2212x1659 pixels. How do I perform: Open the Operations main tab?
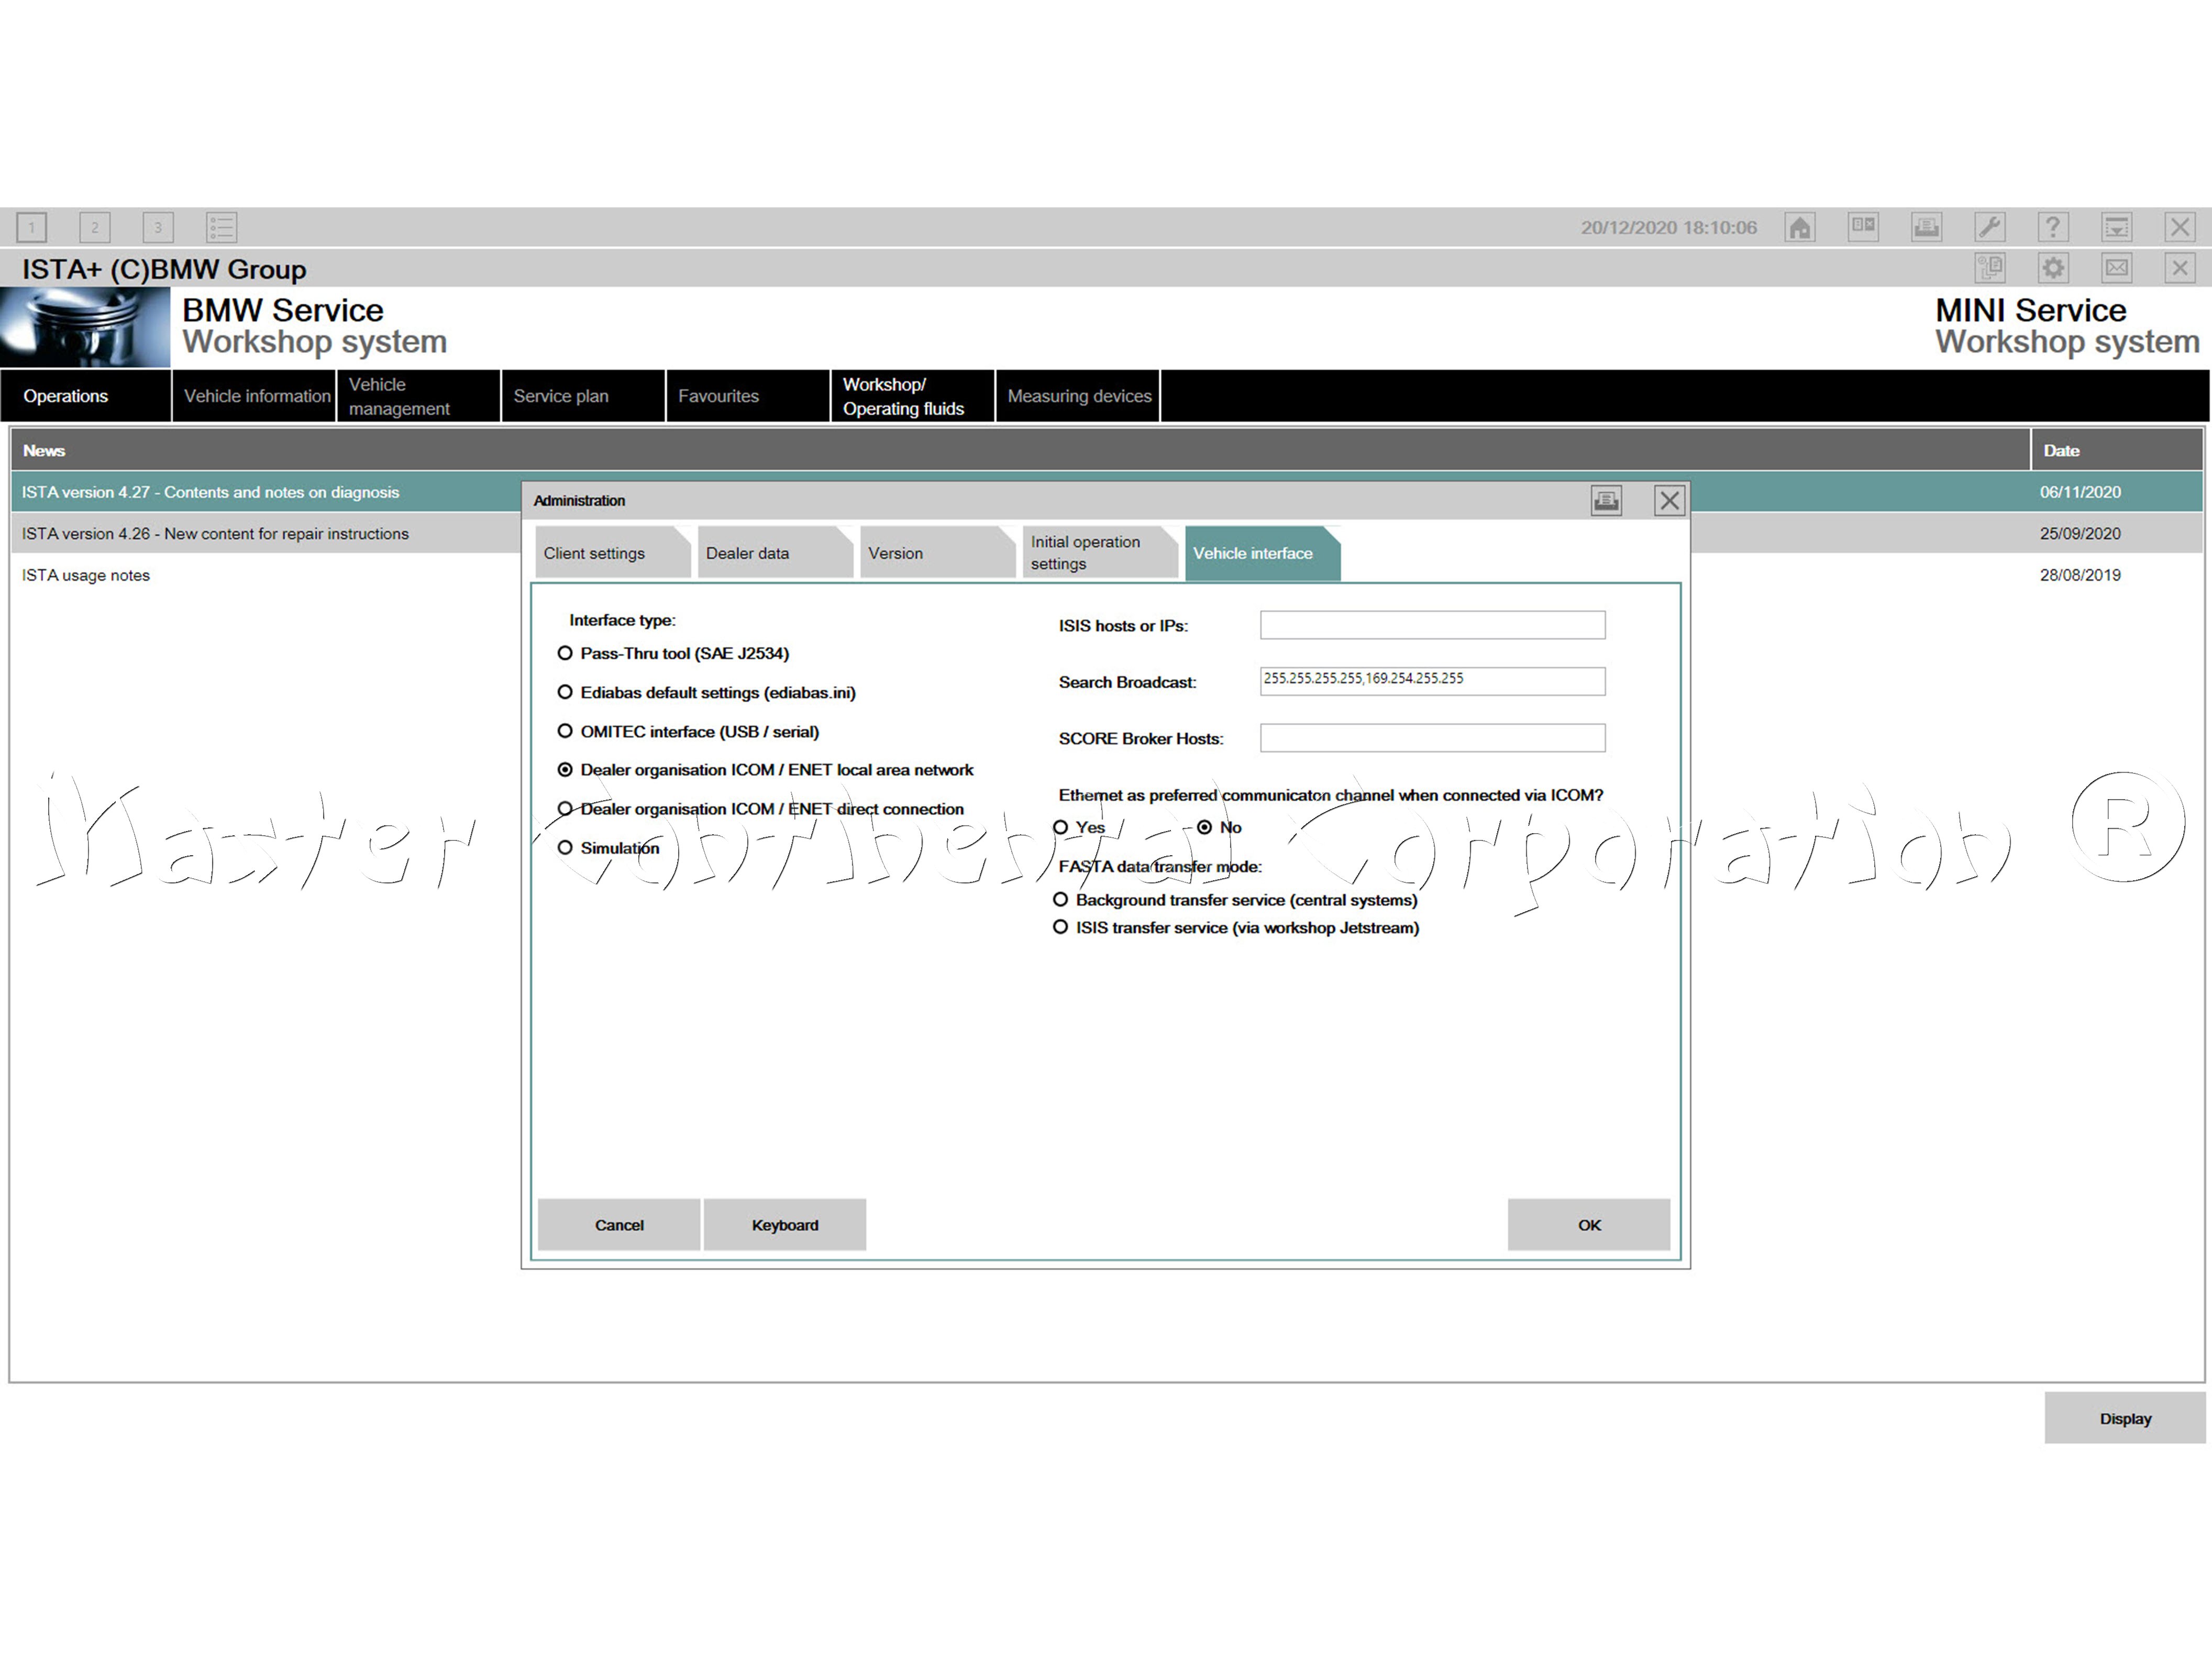(x=86, y=396)
